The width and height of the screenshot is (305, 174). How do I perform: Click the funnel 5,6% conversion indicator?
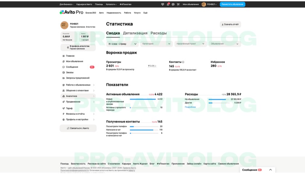(152, 66)
